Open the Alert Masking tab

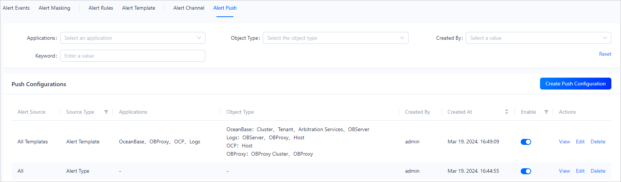click(x=54, y=8)
